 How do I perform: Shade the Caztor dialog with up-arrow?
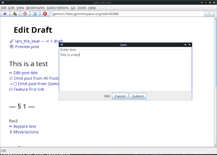coord(185,45)
